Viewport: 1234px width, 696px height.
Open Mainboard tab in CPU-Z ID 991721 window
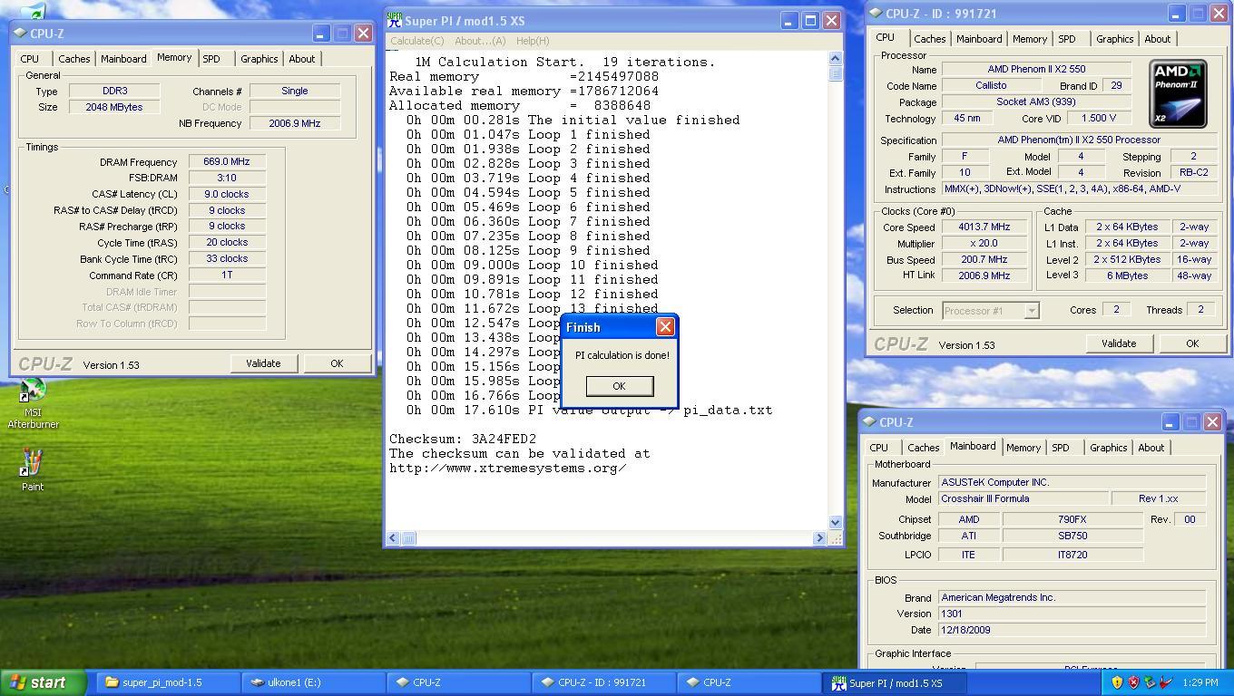pos(979,39)
